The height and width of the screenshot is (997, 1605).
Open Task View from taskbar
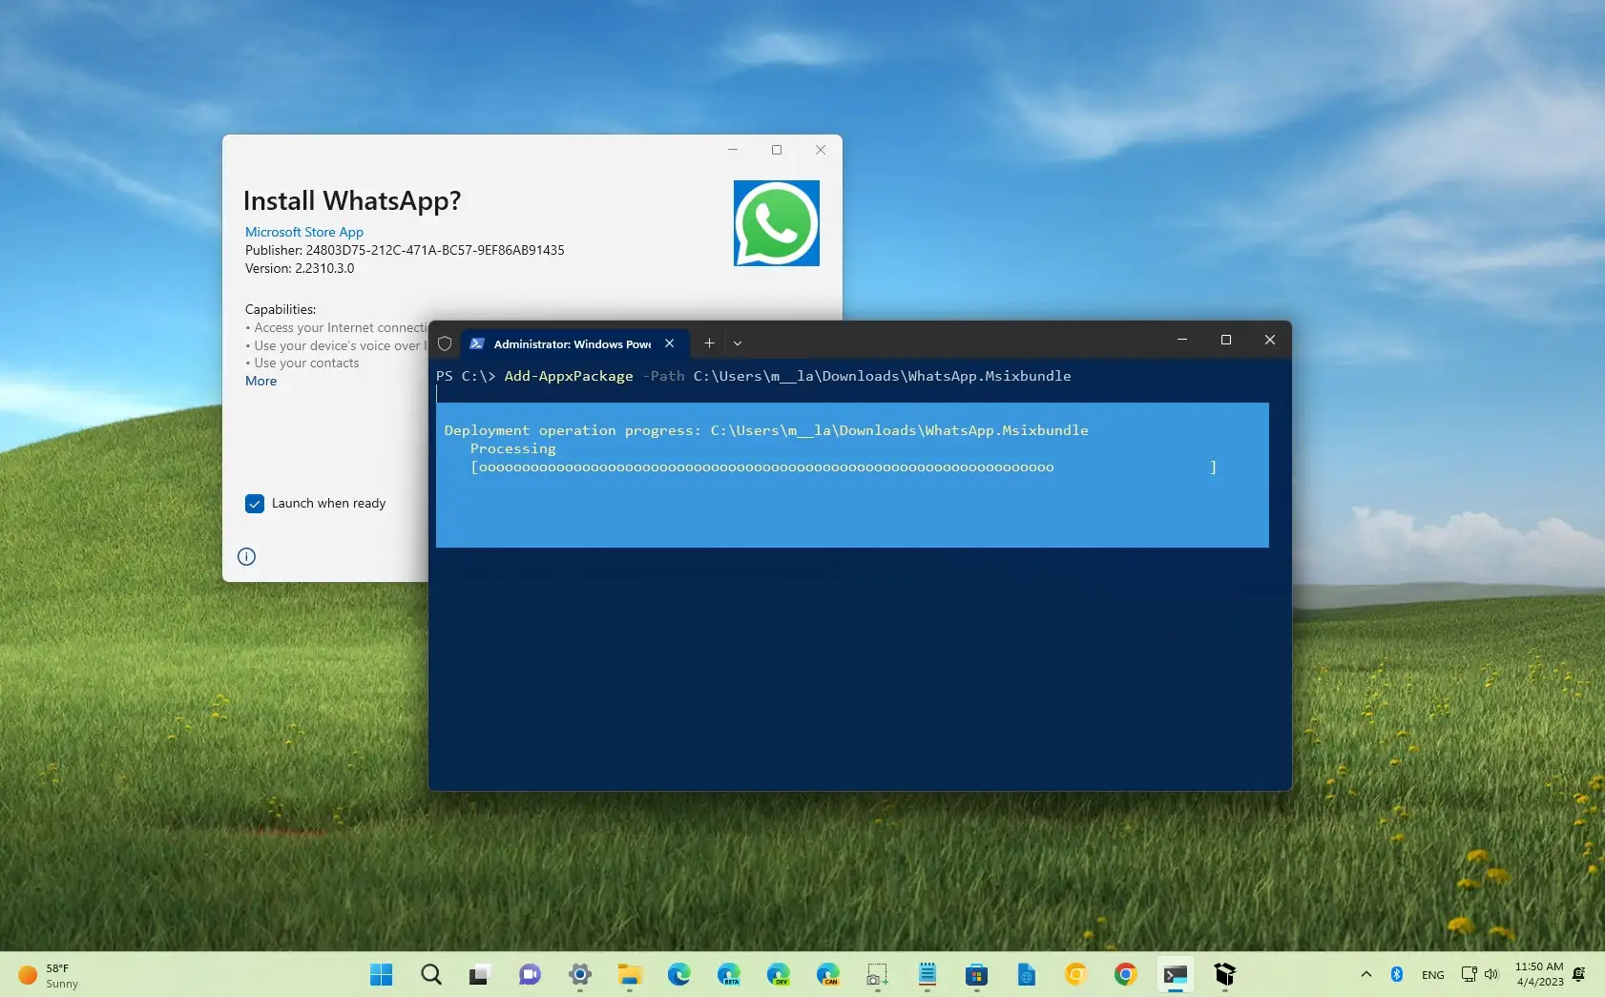480,974
